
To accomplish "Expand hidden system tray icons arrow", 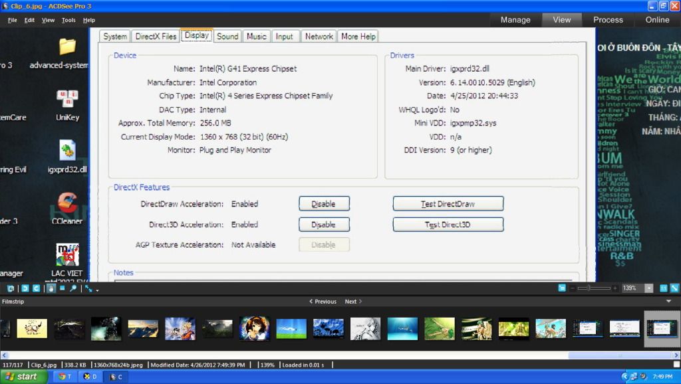I will point(625,377).
